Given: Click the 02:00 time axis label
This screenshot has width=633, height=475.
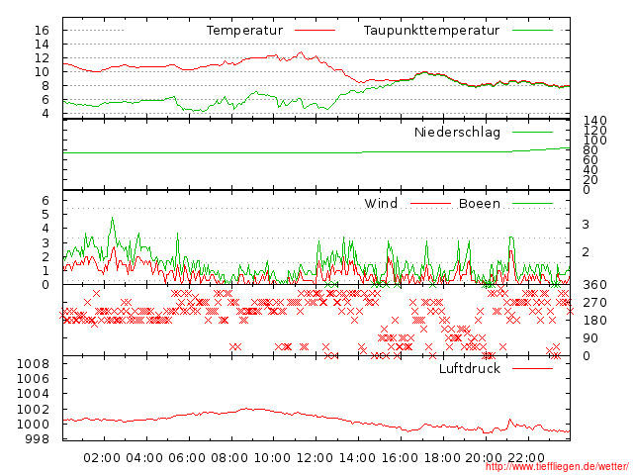Looking at the screenshot, I should 102,458.
